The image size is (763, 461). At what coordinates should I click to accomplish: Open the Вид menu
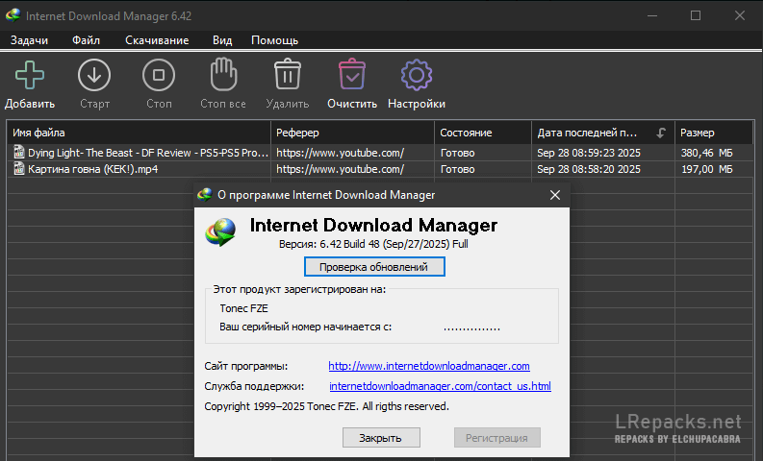click(x=222, y=40)
